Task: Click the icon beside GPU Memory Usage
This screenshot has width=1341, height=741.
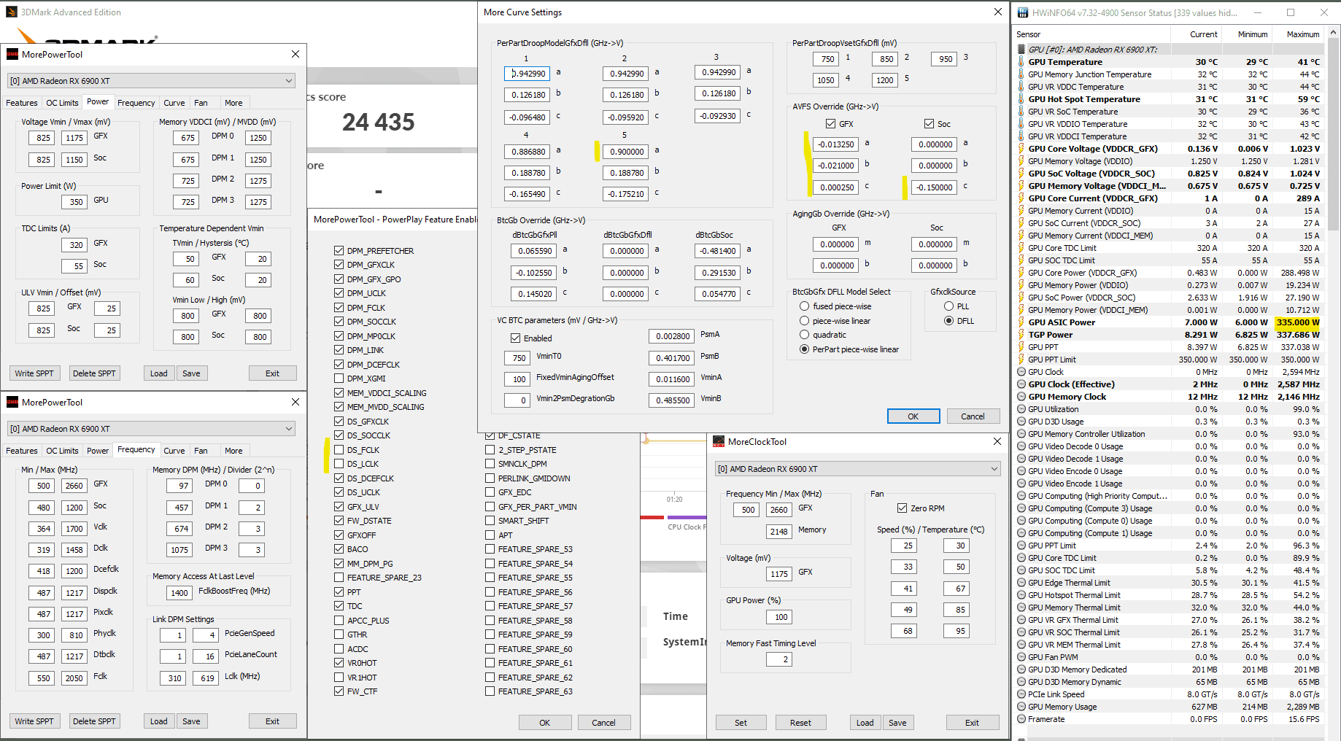Action: (1021, 707)
